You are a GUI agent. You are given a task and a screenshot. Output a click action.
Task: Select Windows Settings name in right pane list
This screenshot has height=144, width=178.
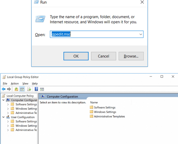click(x=105, y=112)
